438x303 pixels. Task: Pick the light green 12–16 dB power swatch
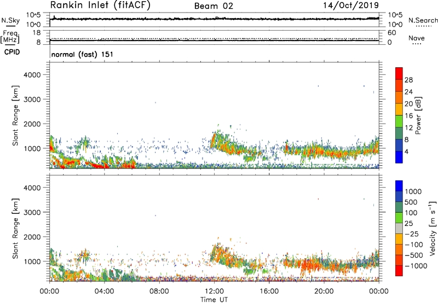pos(399,121)
